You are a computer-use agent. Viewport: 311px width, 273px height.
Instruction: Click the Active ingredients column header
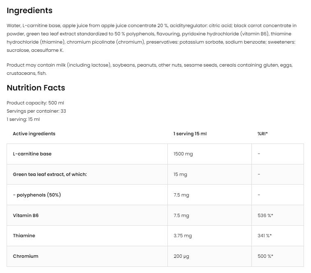point(34,134)
